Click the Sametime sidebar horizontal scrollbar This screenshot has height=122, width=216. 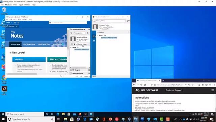point(79,67)
